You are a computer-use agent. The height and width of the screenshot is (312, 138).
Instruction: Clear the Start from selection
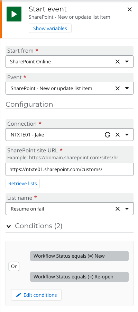118,62
